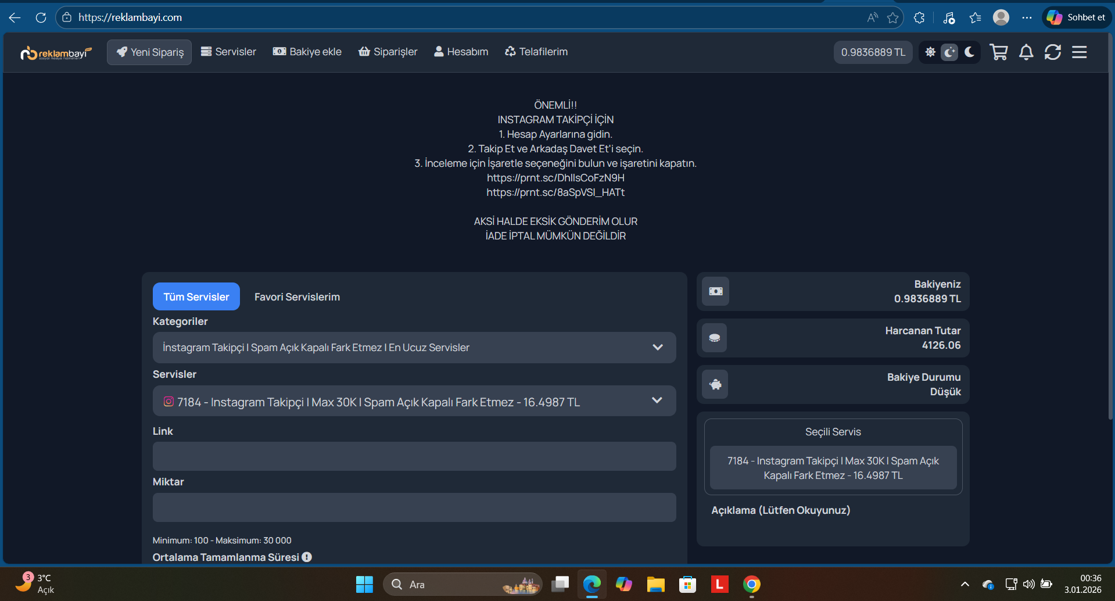Click 'Minimum: 100 - Maksimum: 30 000' text
The image size is (1115, 601).
click(222, 541)
